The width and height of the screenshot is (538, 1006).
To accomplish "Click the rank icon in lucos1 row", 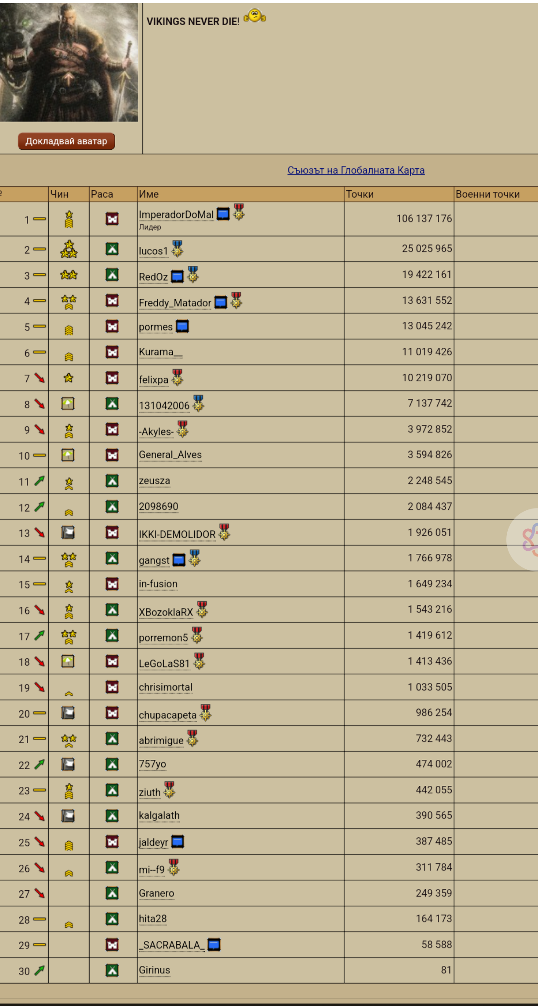I will click(69, 249).
